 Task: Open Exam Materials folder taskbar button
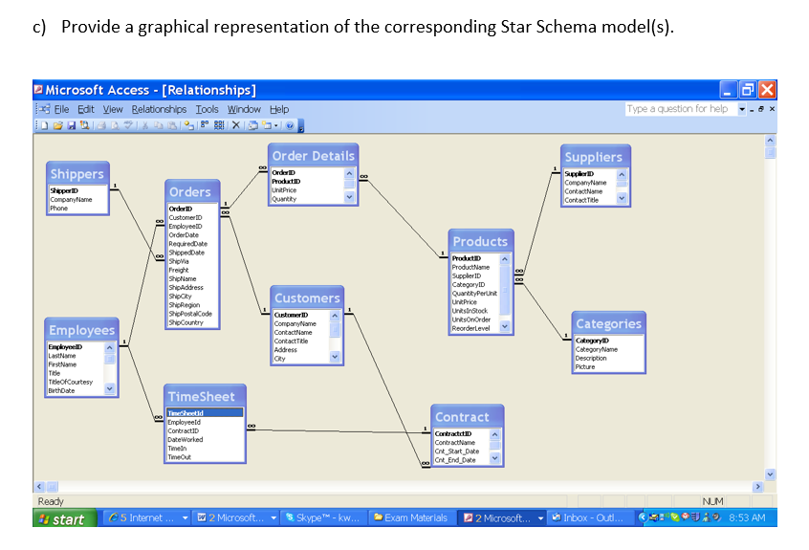pos(411,517)
